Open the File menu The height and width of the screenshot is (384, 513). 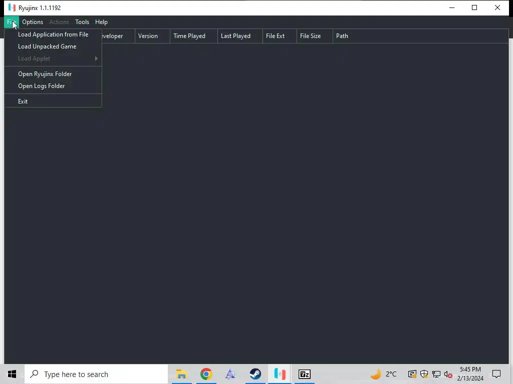click(x=12, y=22)
